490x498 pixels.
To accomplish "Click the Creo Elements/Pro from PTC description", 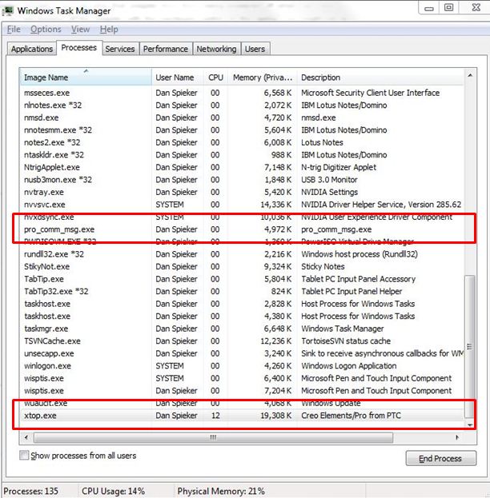I will (351, 416).
